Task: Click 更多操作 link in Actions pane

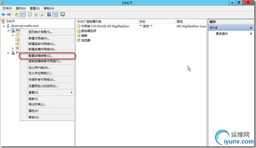Action: point(222,34)
